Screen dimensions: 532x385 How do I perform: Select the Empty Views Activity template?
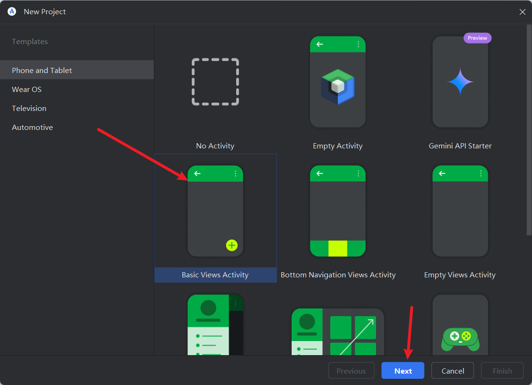[460, 211]
